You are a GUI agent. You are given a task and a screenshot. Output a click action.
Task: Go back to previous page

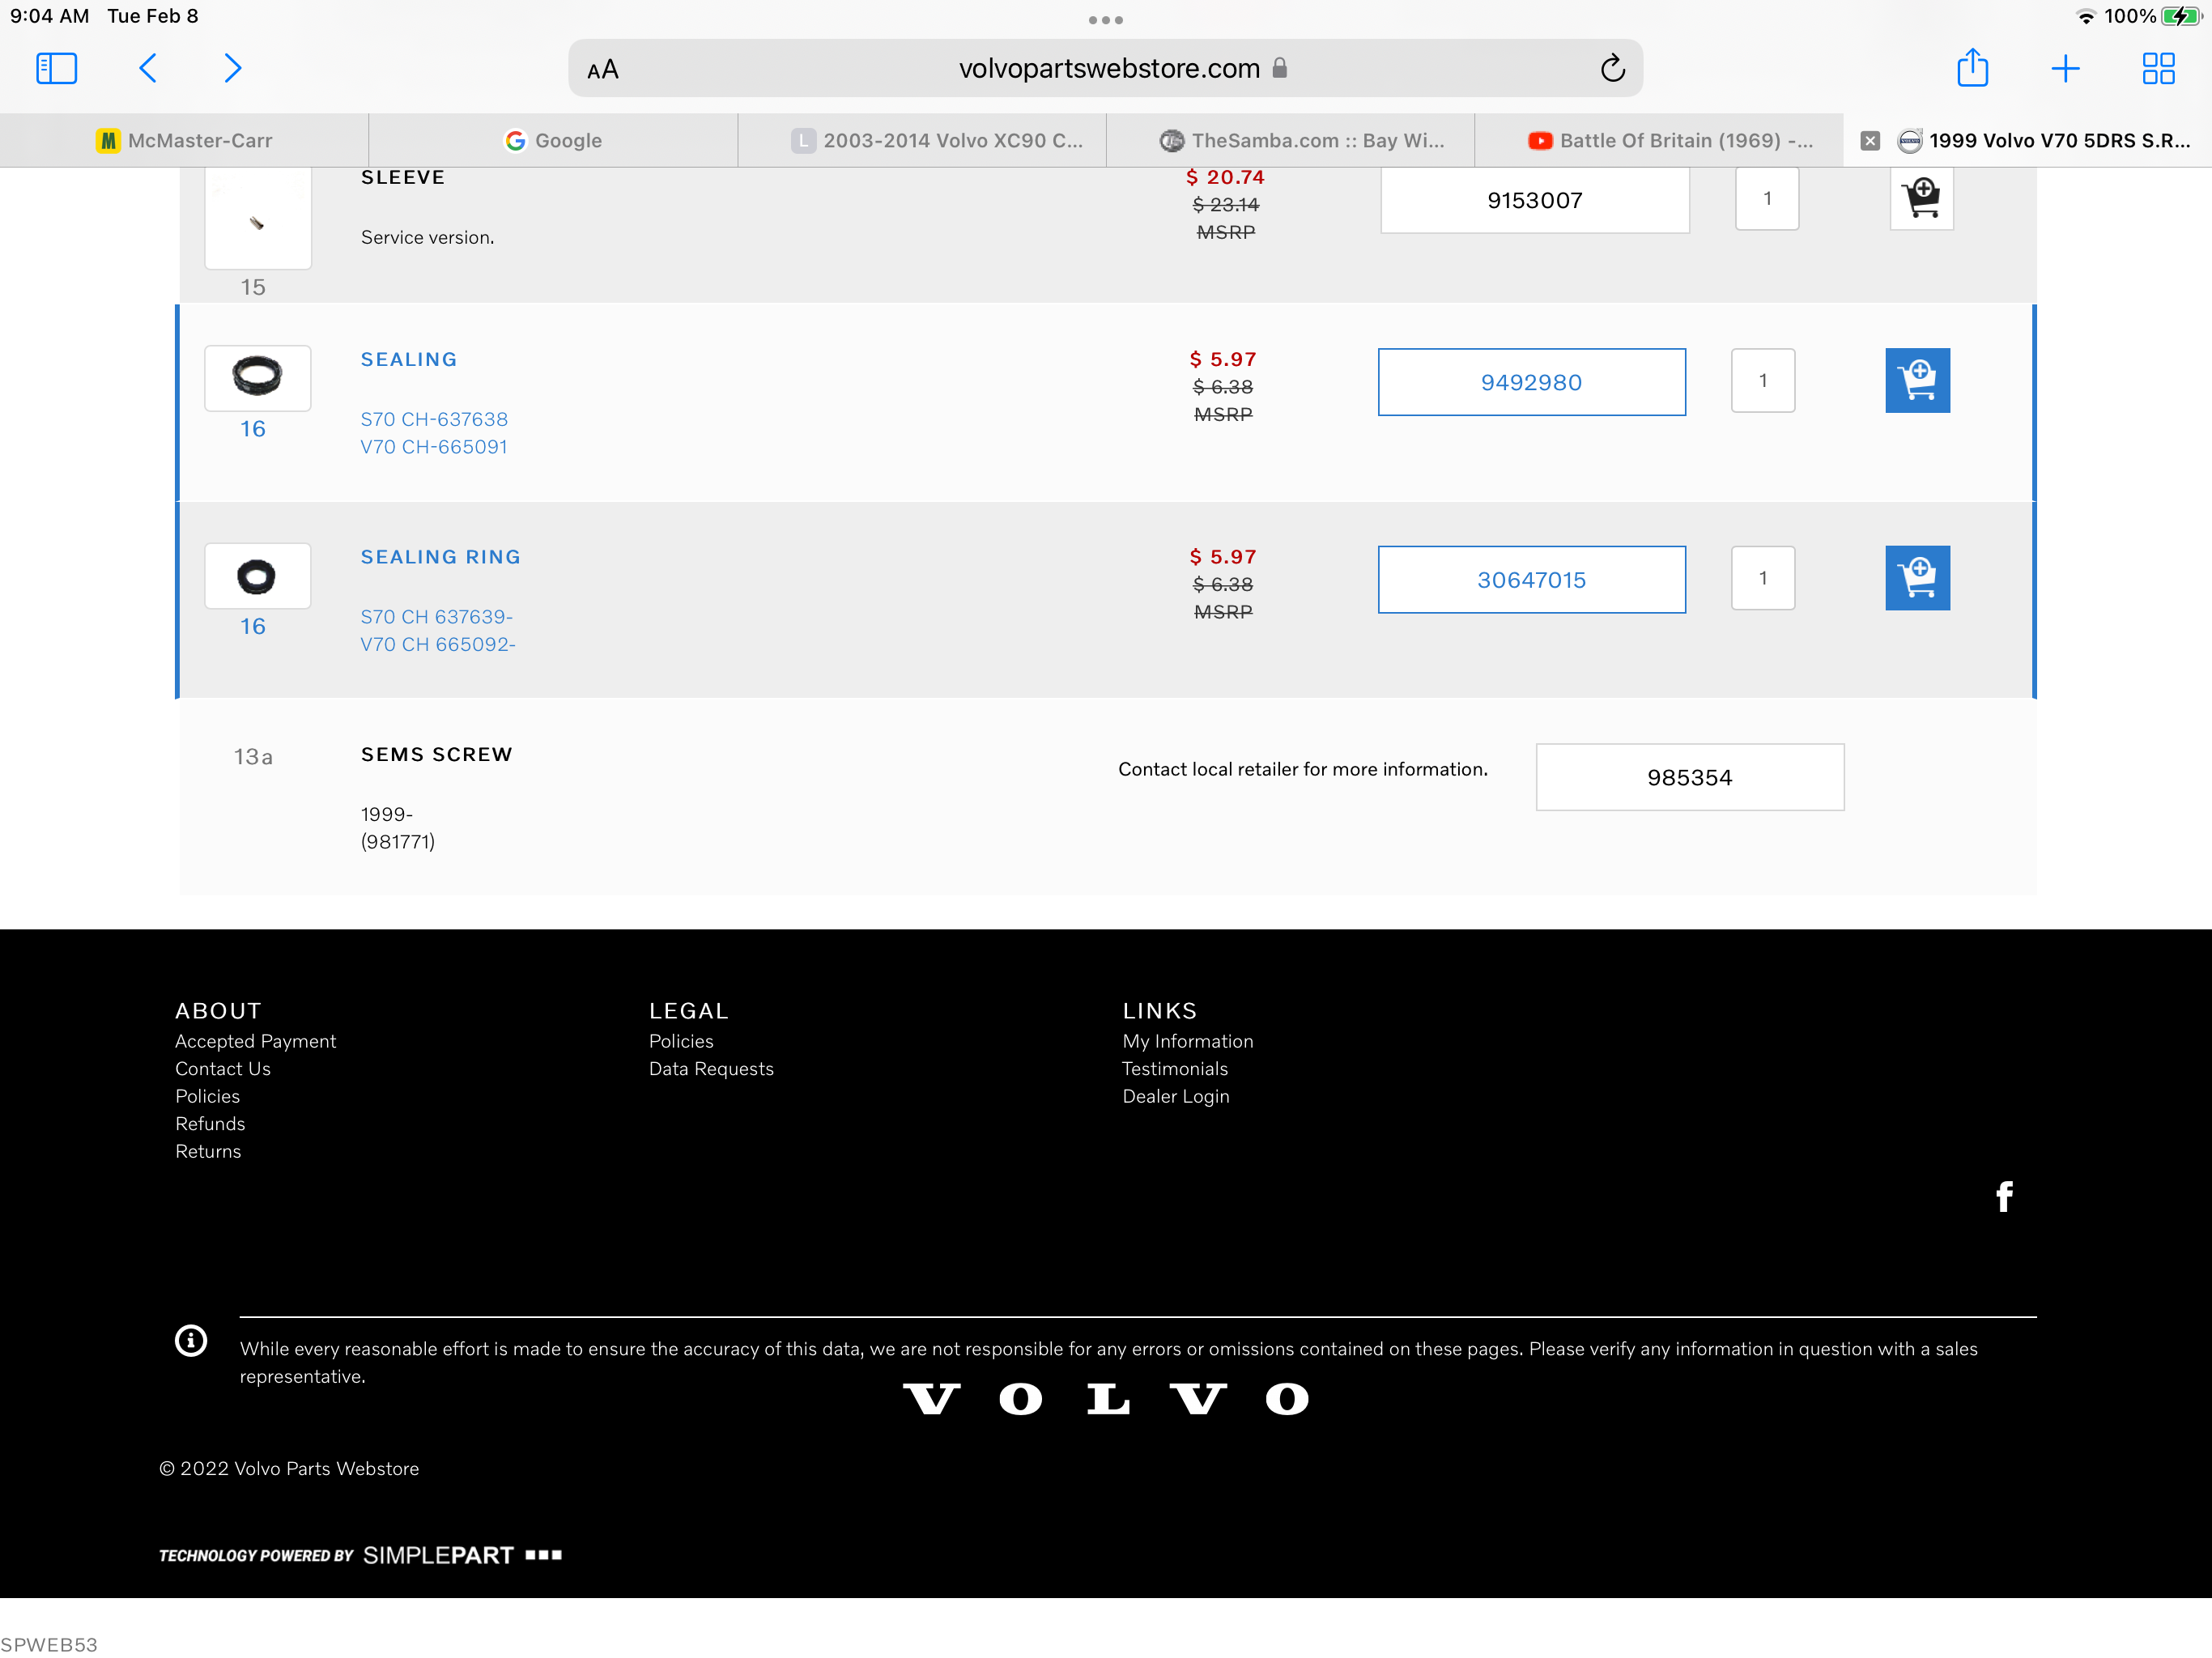(148, 68)
